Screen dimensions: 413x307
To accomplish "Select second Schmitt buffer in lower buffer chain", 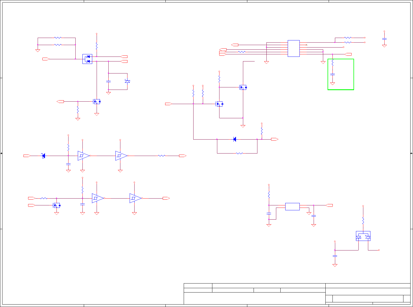I will point(136,198).
